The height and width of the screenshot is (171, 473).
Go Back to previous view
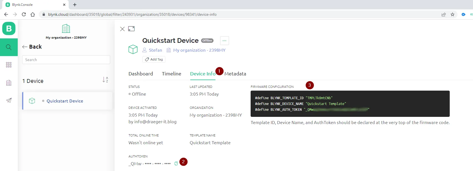coord(32,47)
